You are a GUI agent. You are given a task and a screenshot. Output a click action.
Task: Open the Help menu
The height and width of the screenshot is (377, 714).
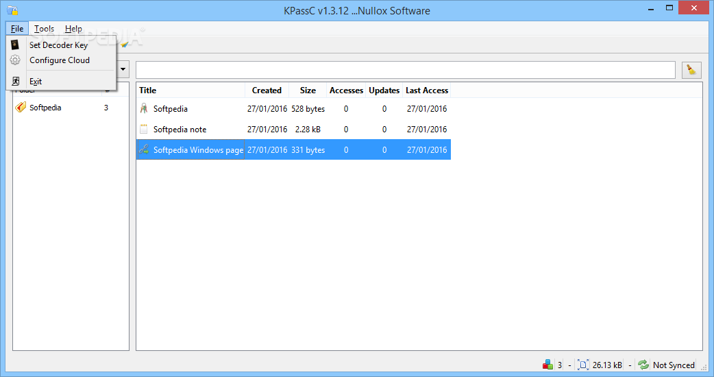73,28
